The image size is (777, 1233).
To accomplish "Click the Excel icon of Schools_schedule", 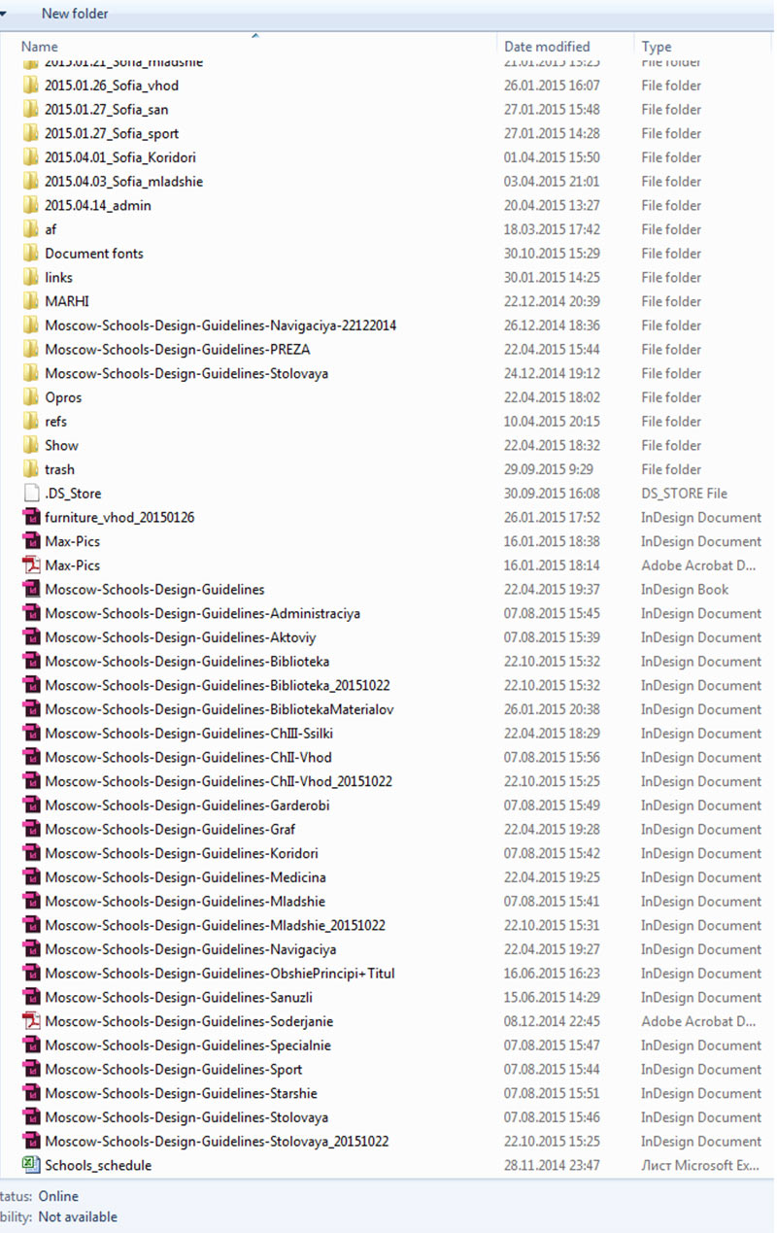I will coord(31,1165).
